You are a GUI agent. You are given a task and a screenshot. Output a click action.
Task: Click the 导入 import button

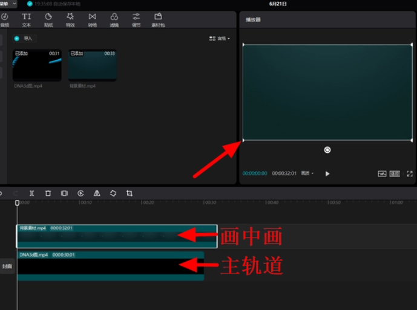(x=24, y=39)
